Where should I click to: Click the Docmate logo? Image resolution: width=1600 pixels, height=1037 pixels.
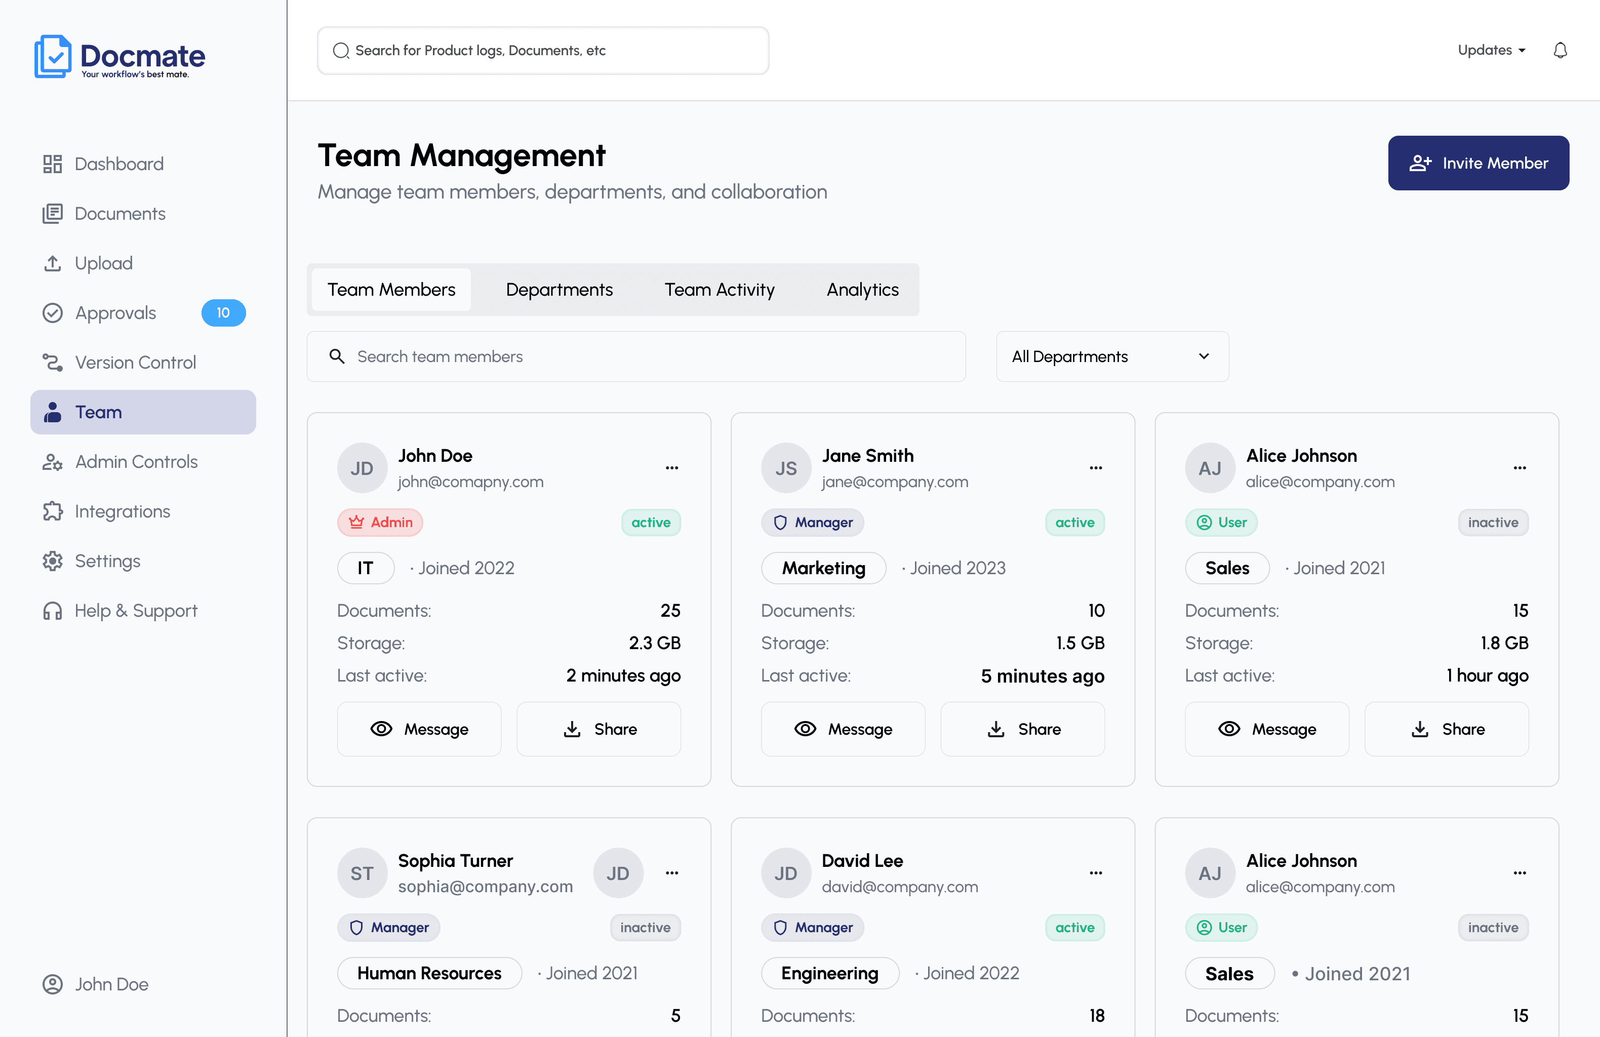pos(119,57)
